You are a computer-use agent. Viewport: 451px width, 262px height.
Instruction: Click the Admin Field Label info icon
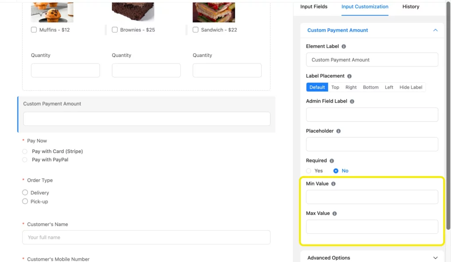coord(352,101)
